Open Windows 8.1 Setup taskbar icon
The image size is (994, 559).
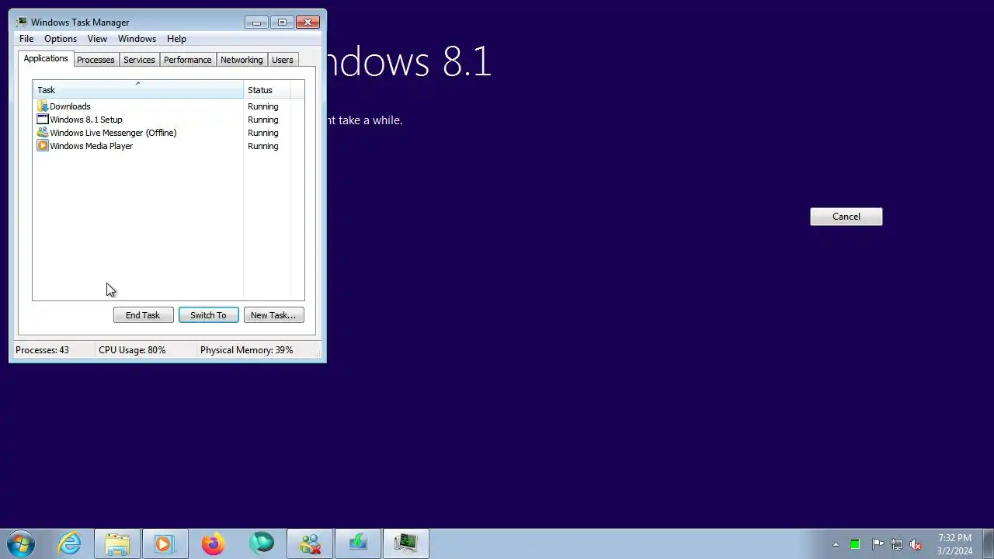pos(358,543)
